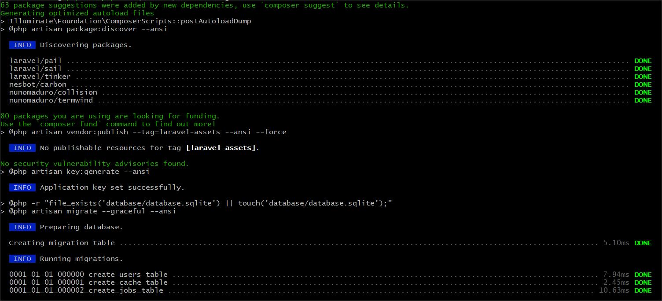Click the DONE status for laravel/pail
The width and height of the screenshot is (662, 301).
[x=643, y=61]
